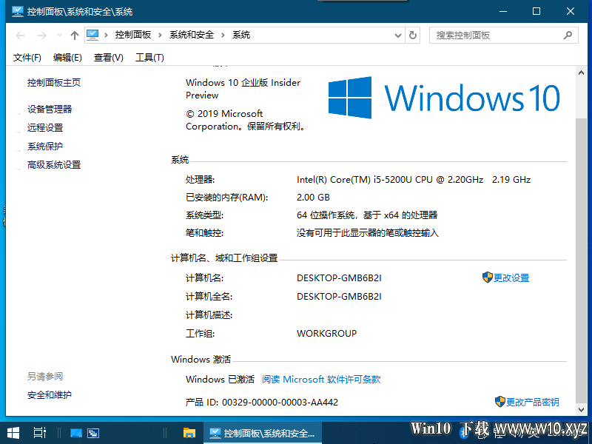Maximize the control panel window

pos(536,11)
